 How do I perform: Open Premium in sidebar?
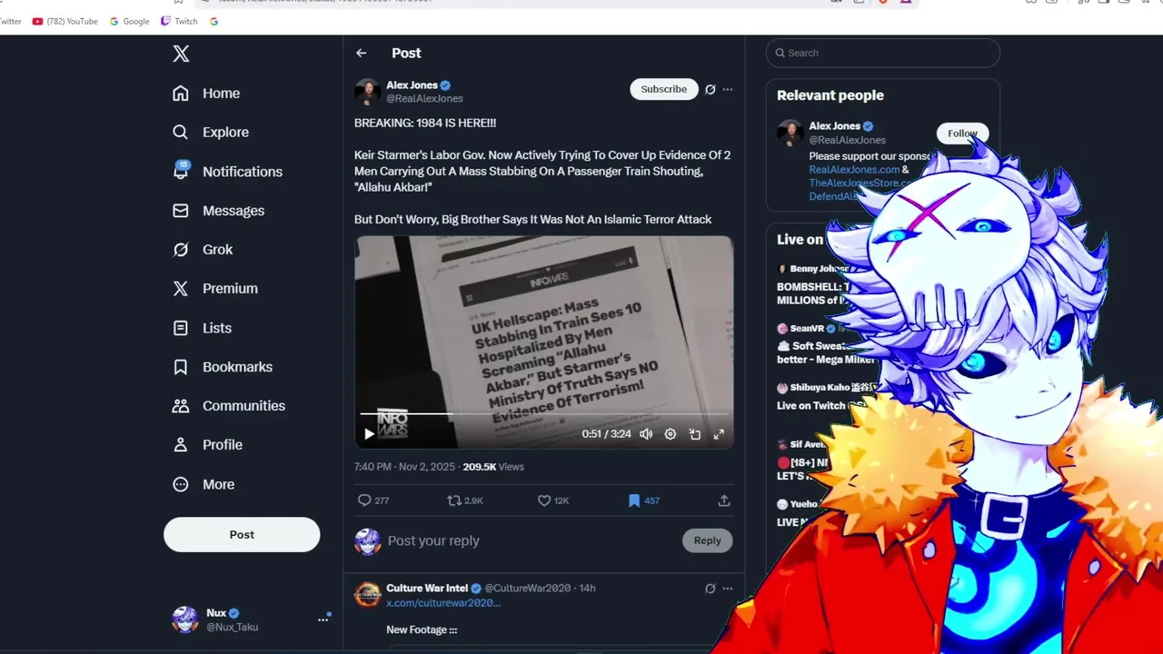[215, 289]
